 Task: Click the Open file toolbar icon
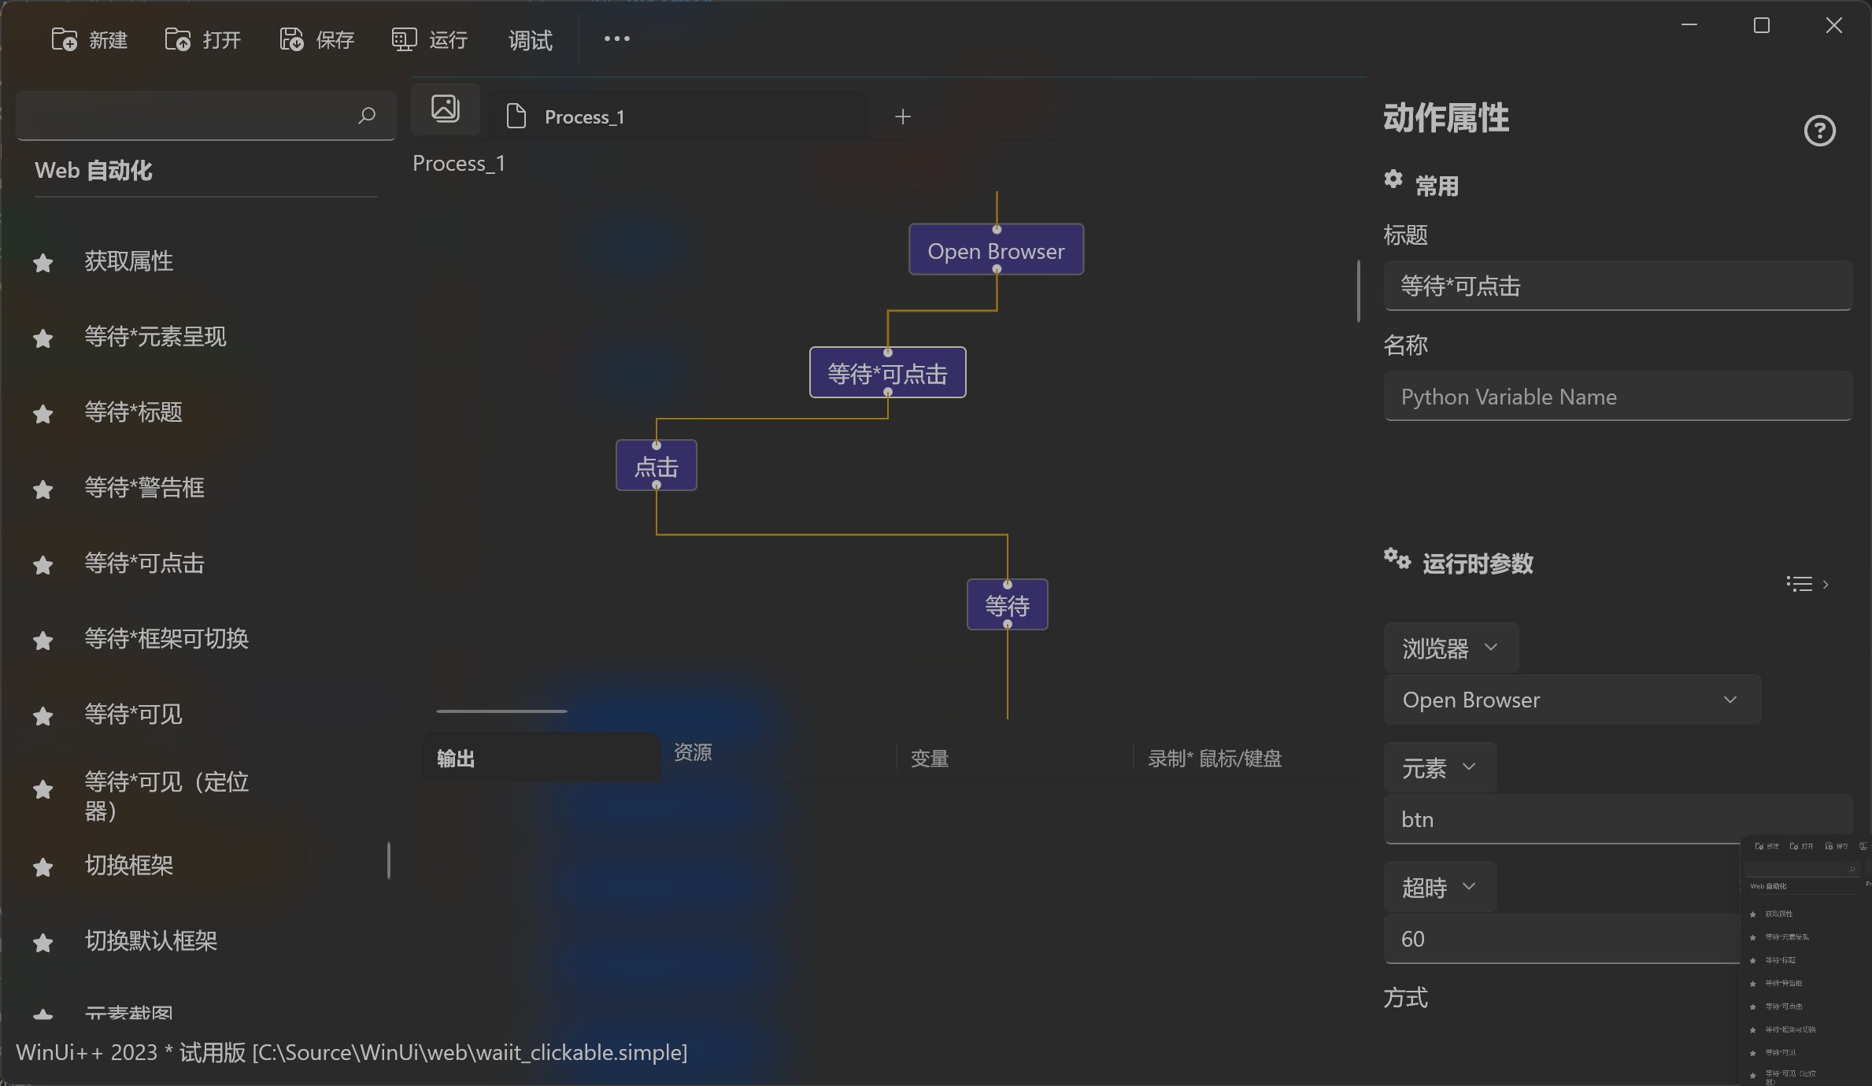[x=178, y=39]
